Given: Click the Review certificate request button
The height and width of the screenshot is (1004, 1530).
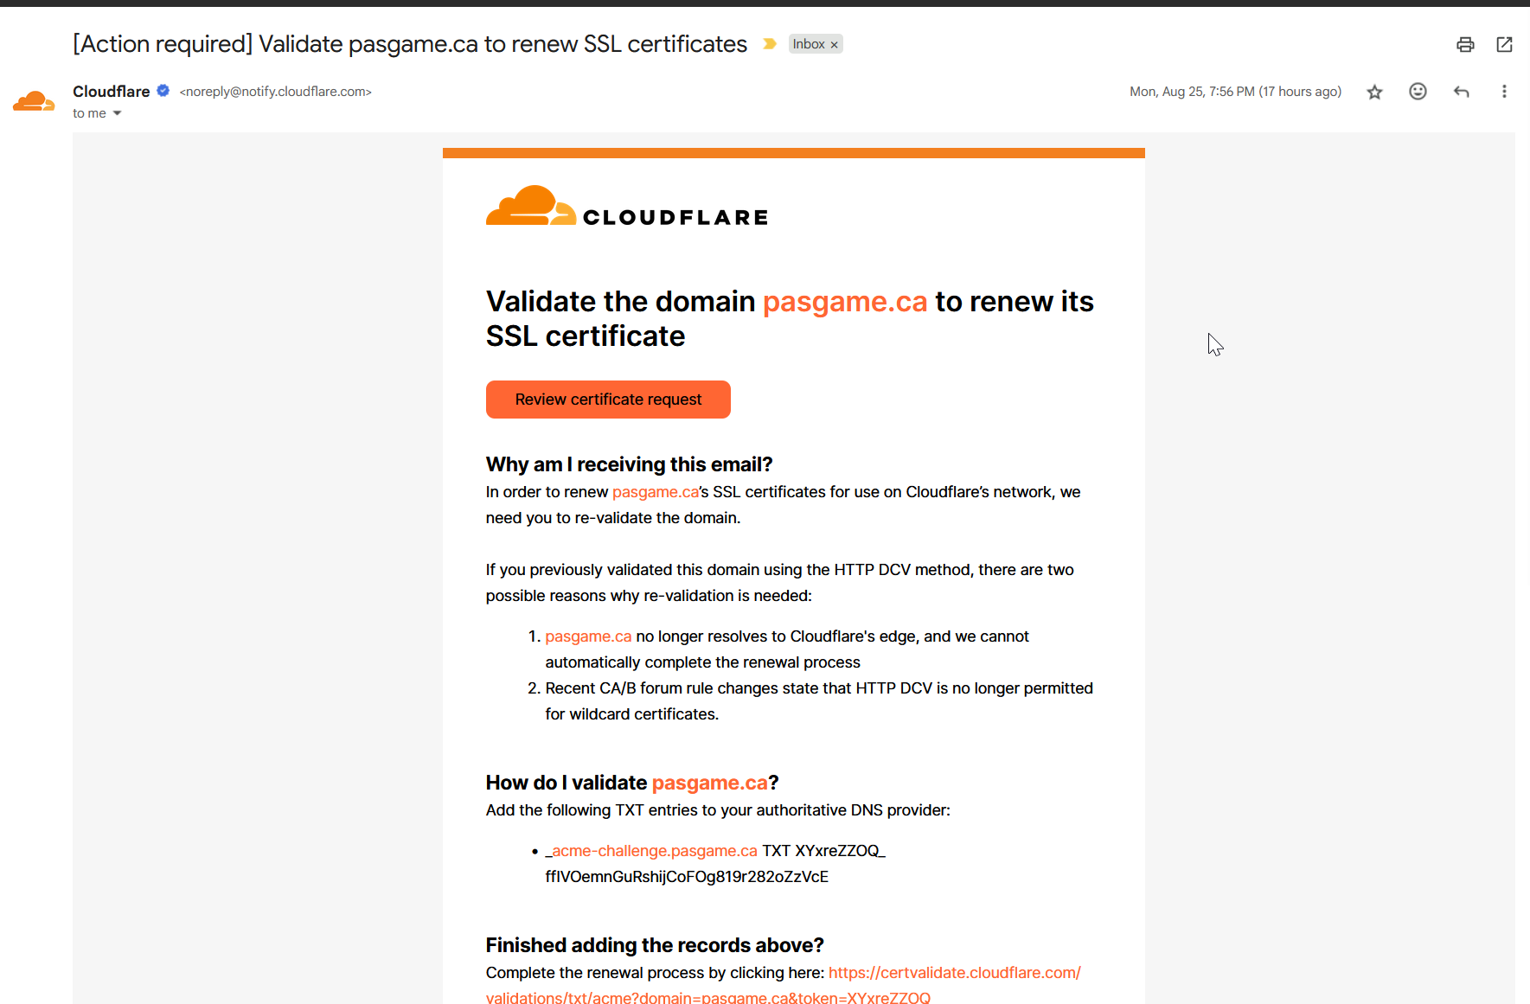Looking at the screenshot, I should [x=608, y=400].
